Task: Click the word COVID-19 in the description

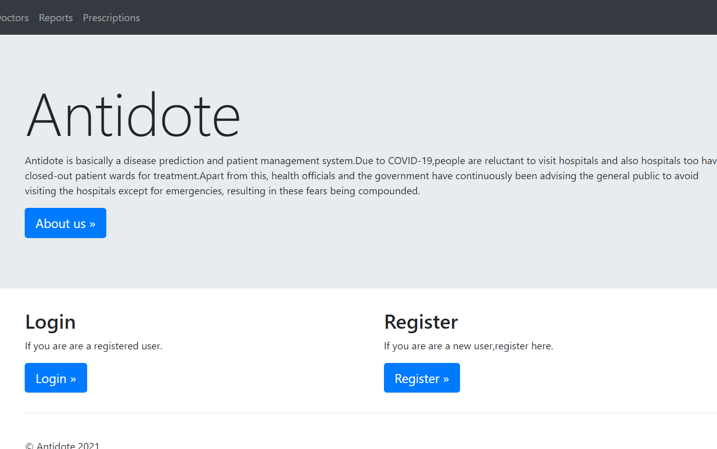Action: tap(410, 161)
